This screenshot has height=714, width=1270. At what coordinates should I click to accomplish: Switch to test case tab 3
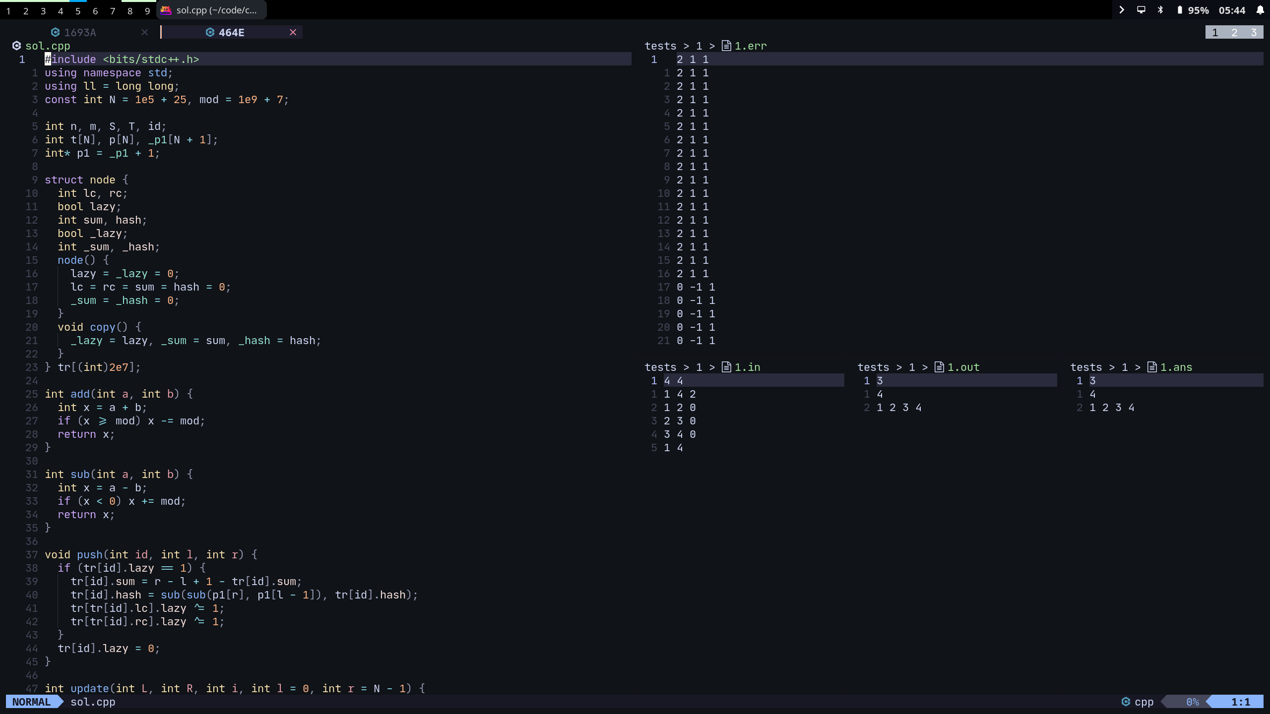tap(1254, 32)
